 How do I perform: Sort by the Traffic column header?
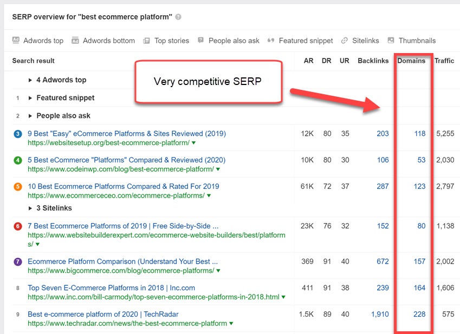pyautogui.click(x=444, y=61)
